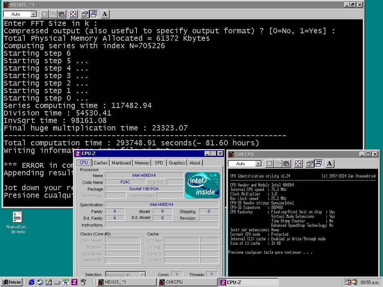The height and width of the screenshot is (287, 383).
Task: Click the Package field showing Socket 196 PGA
Action: click(144, 189)
